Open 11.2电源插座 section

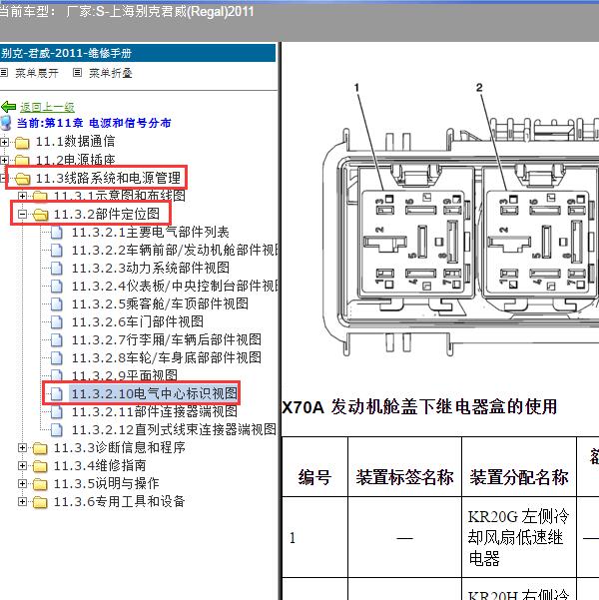click(x=76, y=159)
